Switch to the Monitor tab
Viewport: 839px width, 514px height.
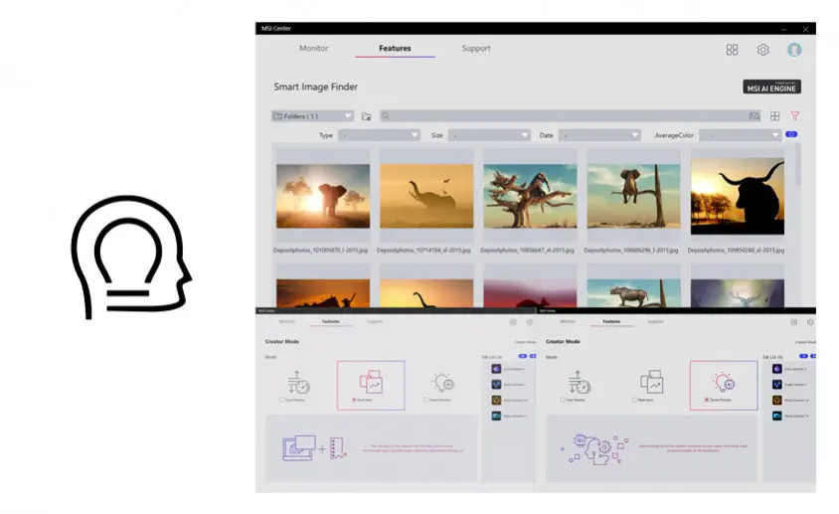pyautogui.click(x=313, y=48)
